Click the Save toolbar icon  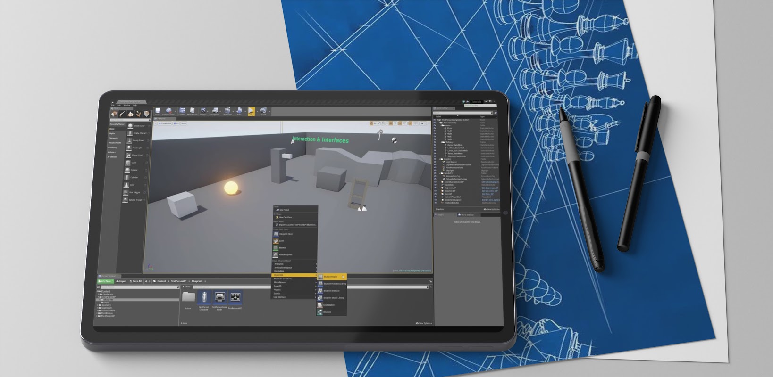tap(158, 111)
